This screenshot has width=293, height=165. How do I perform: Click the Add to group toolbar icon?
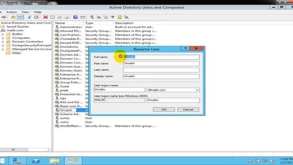tap(126, 17)
